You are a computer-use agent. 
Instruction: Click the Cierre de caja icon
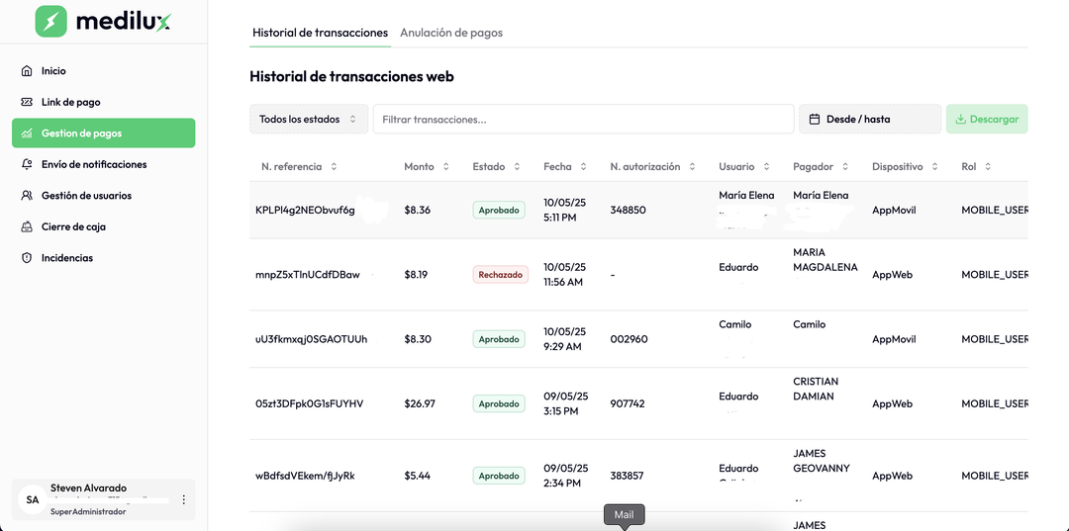(27, 226)
